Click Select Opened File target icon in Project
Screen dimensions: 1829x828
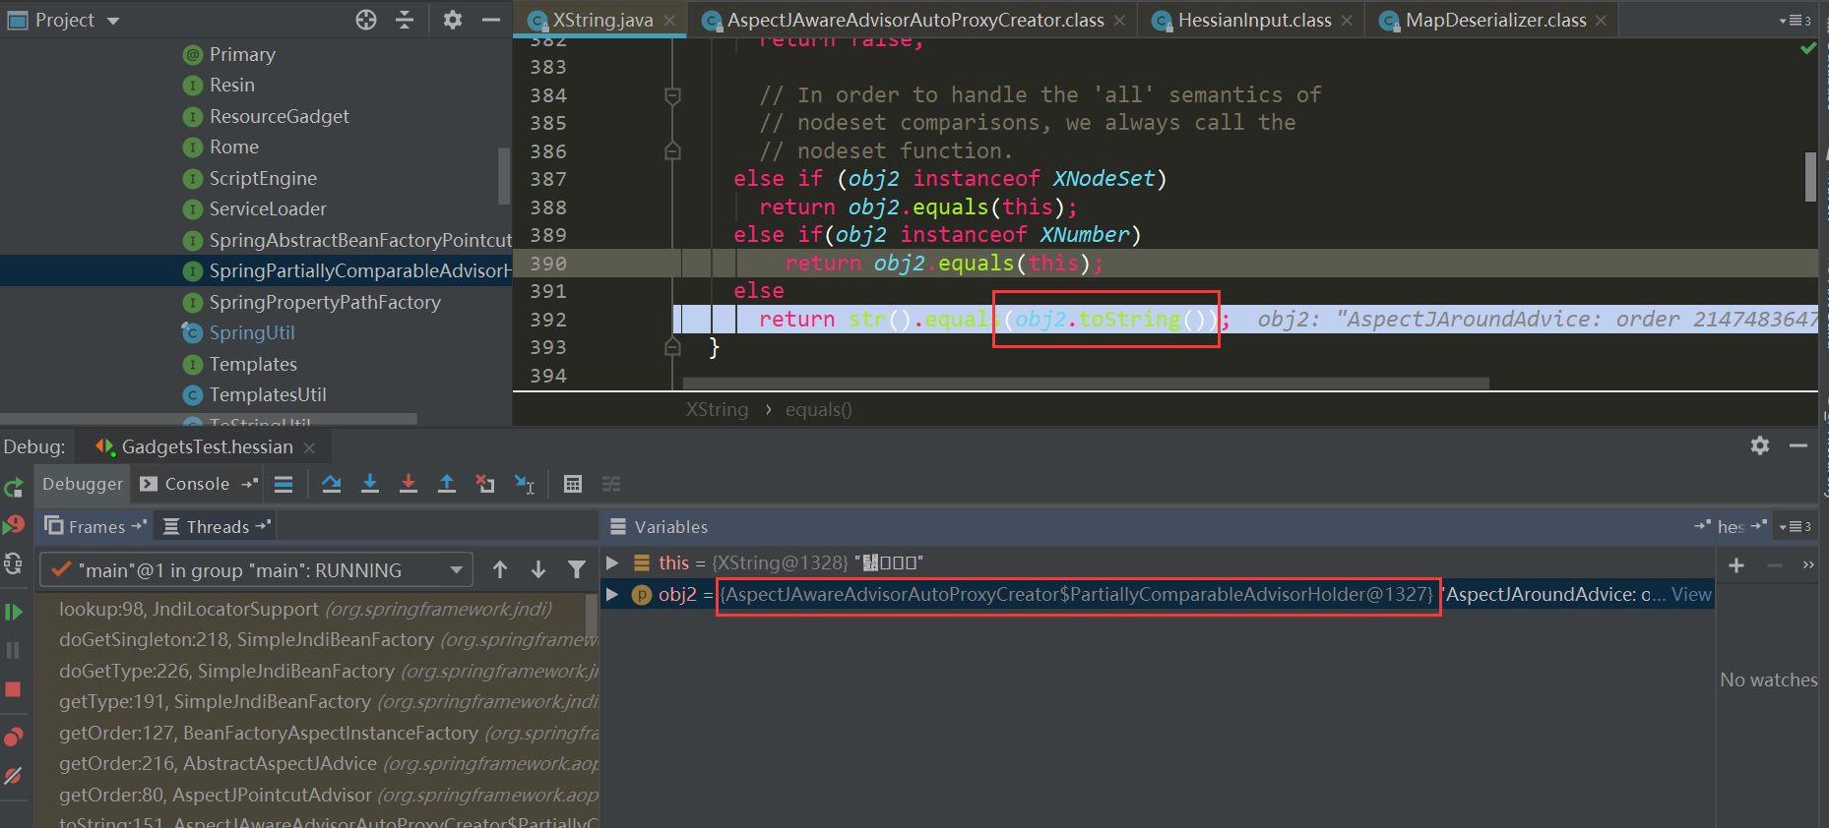coord(366,20)
